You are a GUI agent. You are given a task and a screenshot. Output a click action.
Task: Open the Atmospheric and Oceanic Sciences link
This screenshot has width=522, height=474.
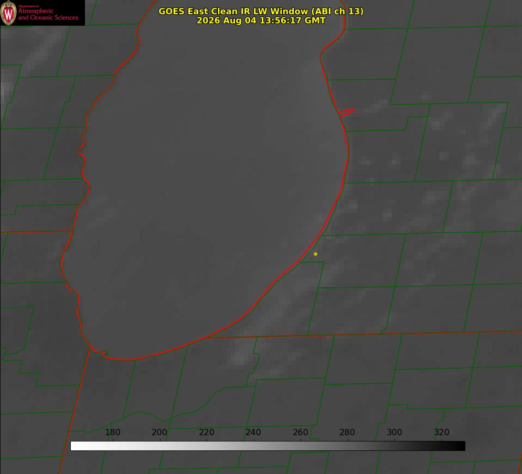coord(48,14)
